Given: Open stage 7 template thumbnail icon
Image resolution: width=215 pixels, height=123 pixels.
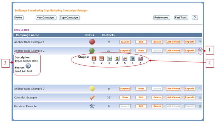Looking at the screenshot, I should click(140, 58).
